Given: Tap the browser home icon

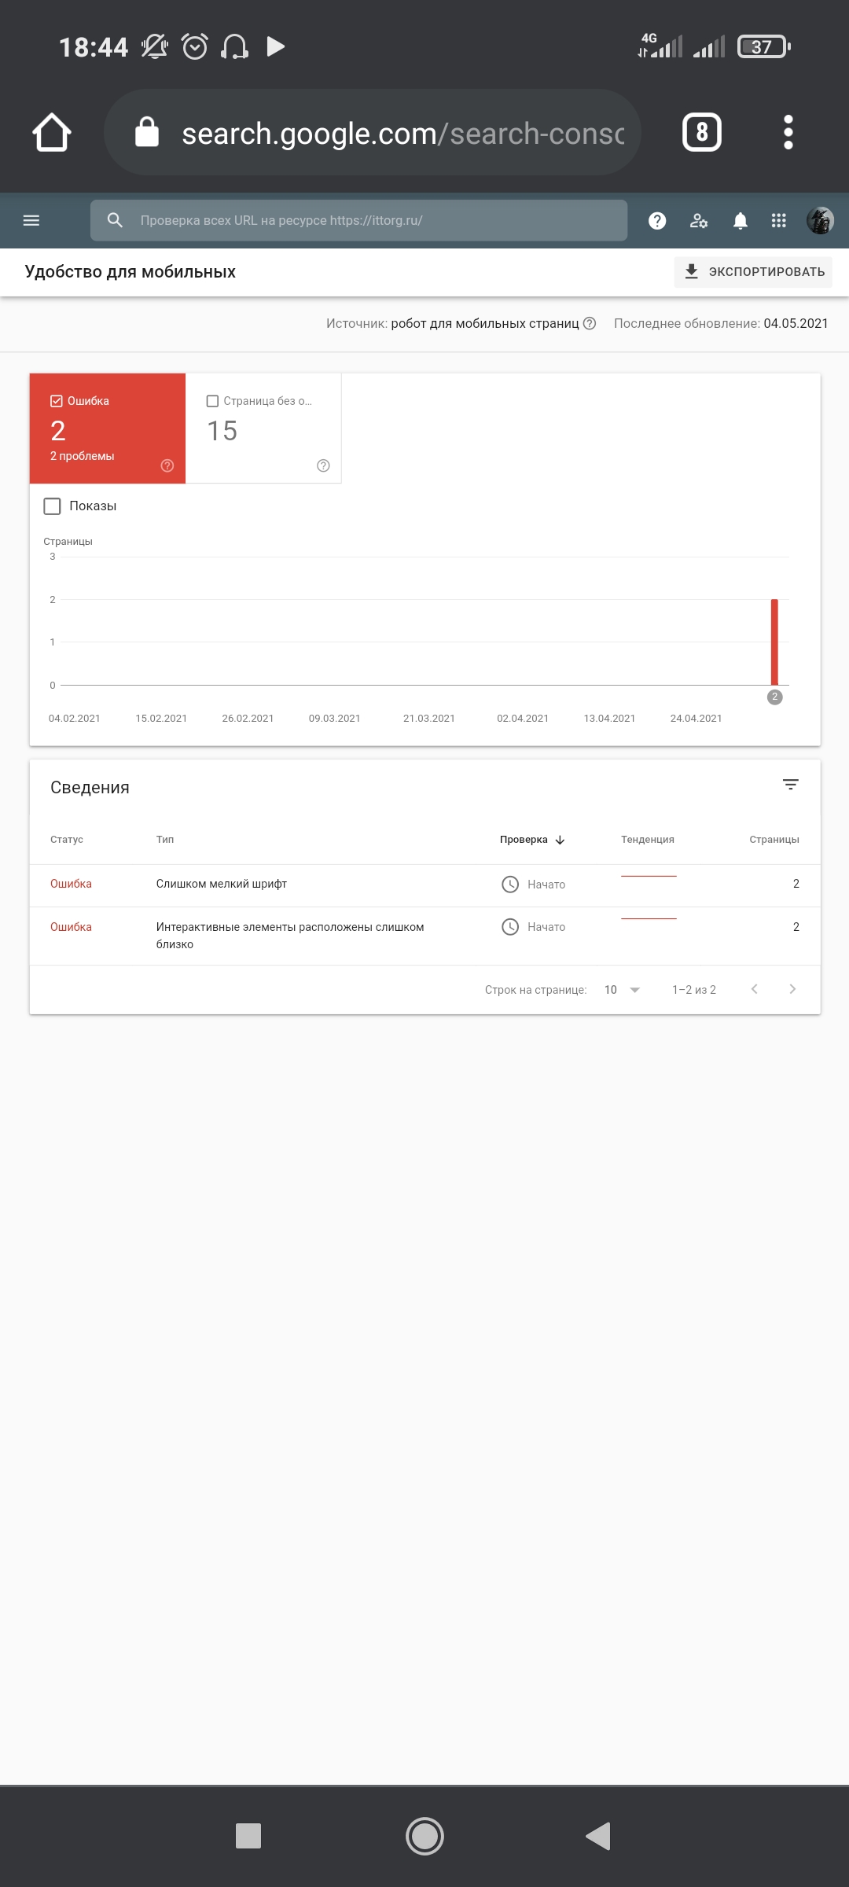Looking at the screenshot, I should (52, 132).
